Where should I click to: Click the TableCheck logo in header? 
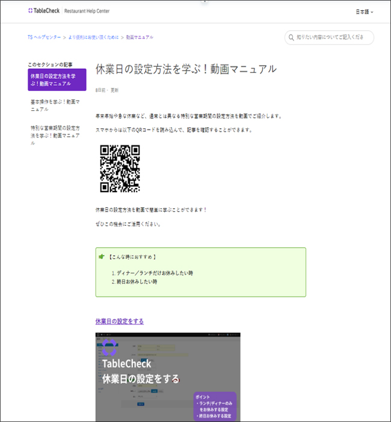[x=44, y=11]
